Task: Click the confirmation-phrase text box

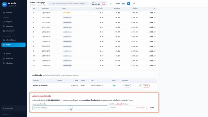Action: coord(121,108)
